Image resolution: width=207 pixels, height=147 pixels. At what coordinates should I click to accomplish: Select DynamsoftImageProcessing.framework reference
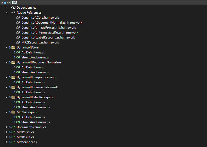49,28
